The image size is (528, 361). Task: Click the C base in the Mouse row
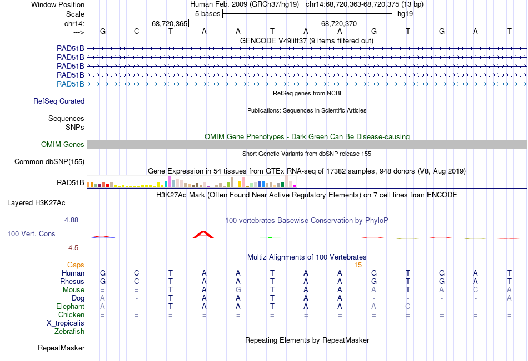[x=475, y=289]
